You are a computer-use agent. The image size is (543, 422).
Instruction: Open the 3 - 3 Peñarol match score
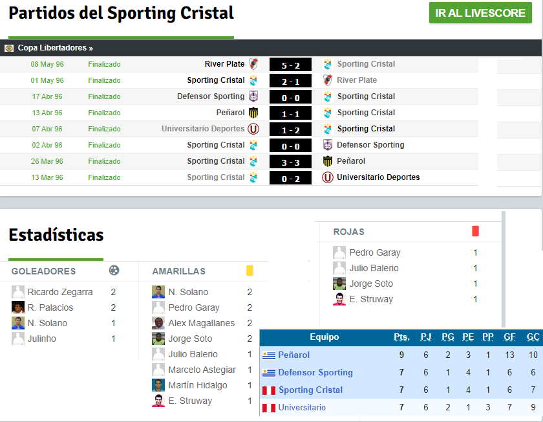(x=290, y=162)
